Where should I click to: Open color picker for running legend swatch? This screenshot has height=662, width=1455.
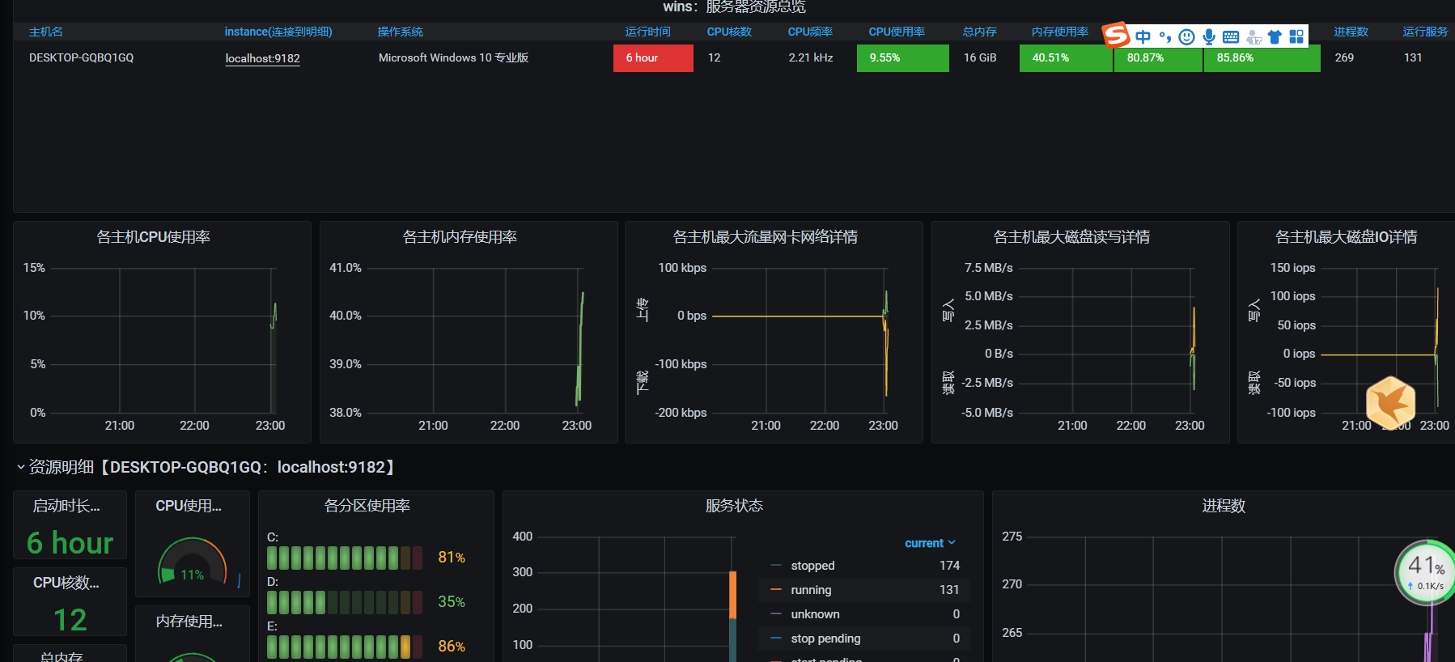776,590
